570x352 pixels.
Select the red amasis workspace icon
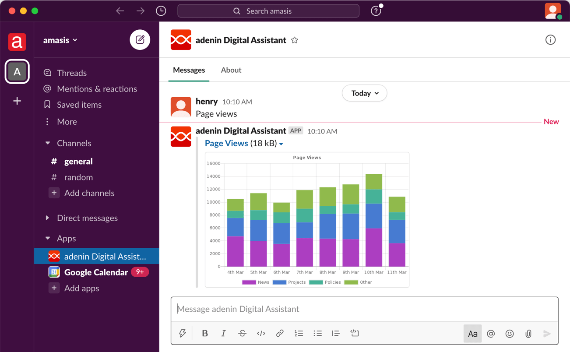click(17, 42)
